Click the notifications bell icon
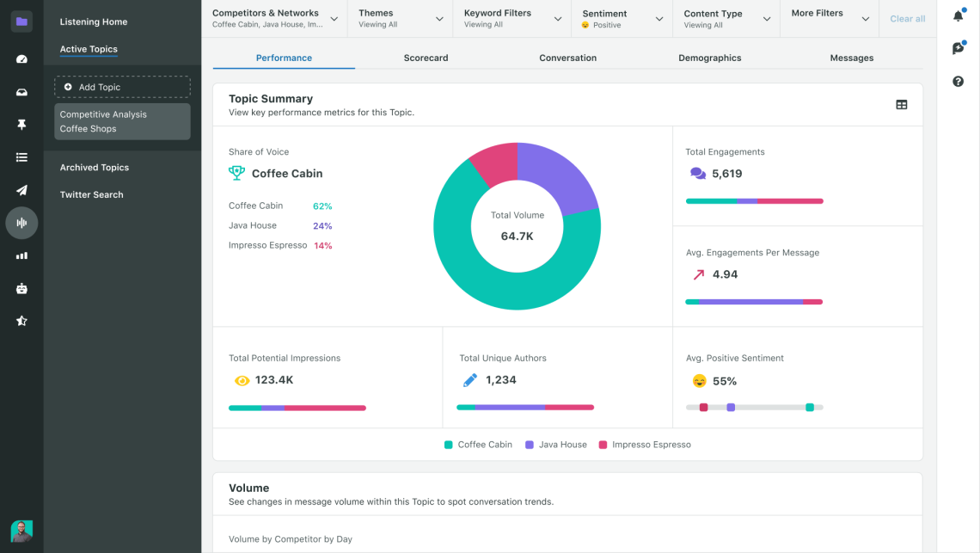980x553 pixels. pyautogui.click(x=957, y=15)
